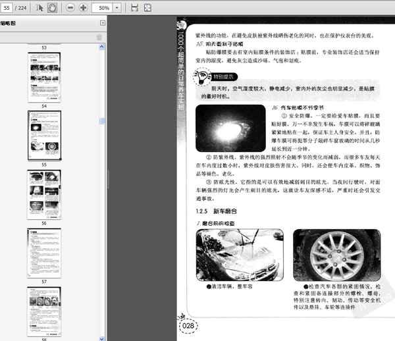395x341 pixels.
Task: Open the zoom percentage dropdown arrow
Action: (x=117, y=8)
